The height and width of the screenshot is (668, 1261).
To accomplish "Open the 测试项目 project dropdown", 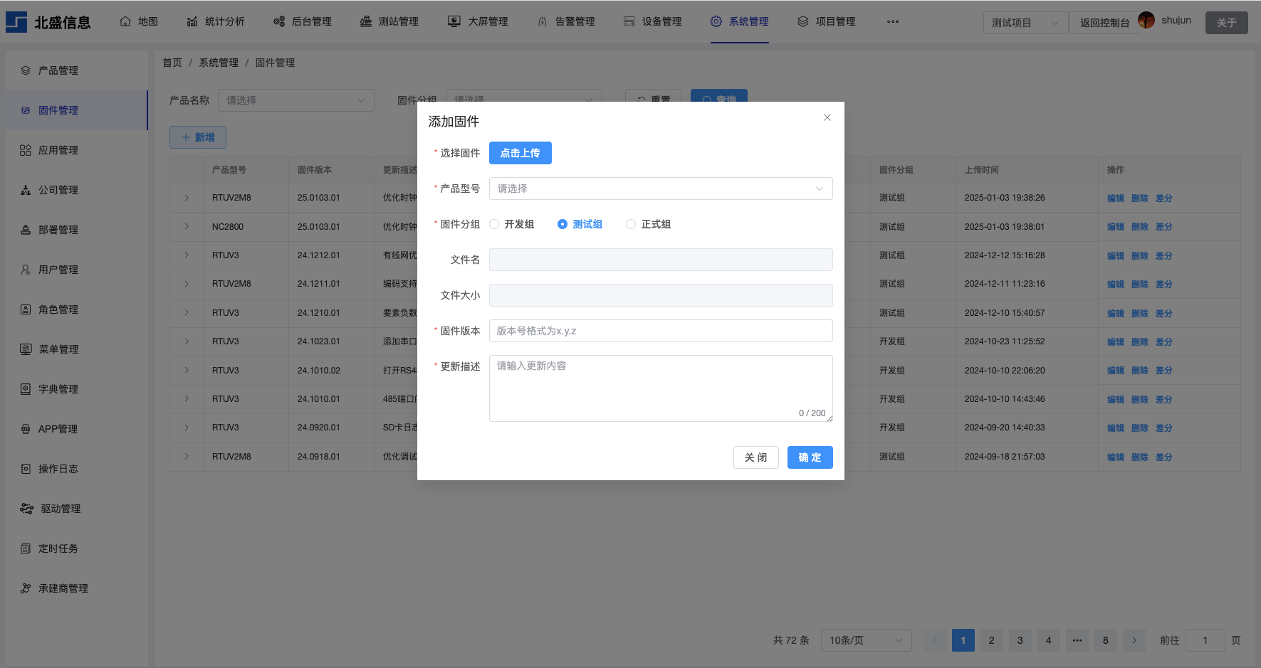I will point(1025,23).
